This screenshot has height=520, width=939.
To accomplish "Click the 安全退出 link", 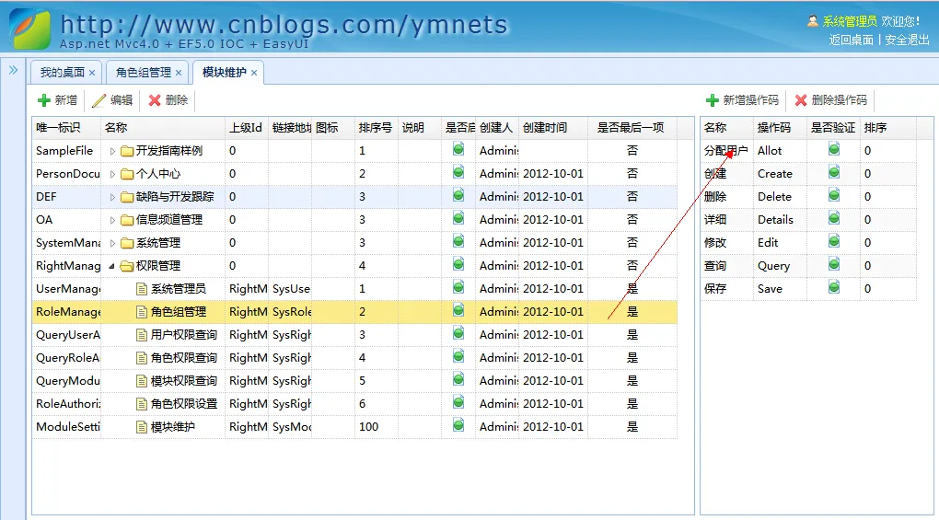I will (907, 40).
